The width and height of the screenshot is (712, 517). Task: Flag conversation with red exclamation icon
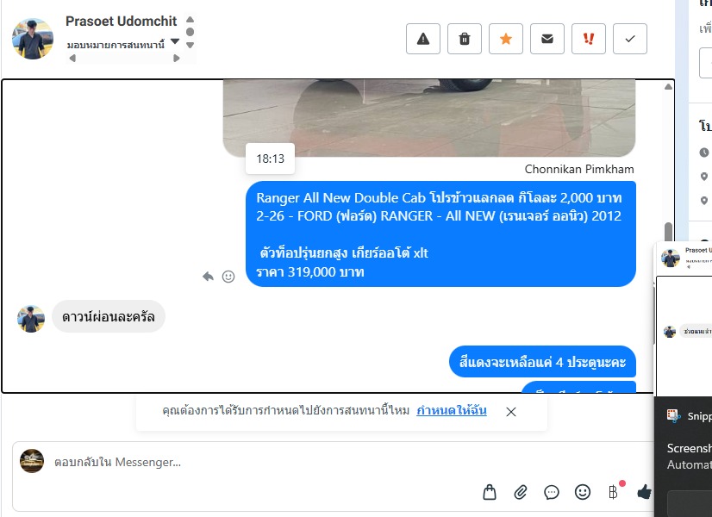[x=589, y=39]
